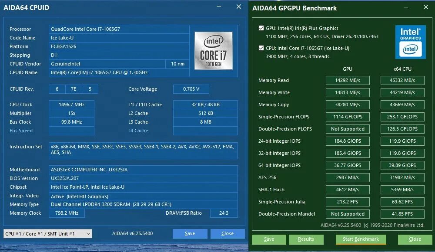Click GPU AES-256 result 2987 MB/s
Screen dimensions: 435x252
(x=348, y=177)
